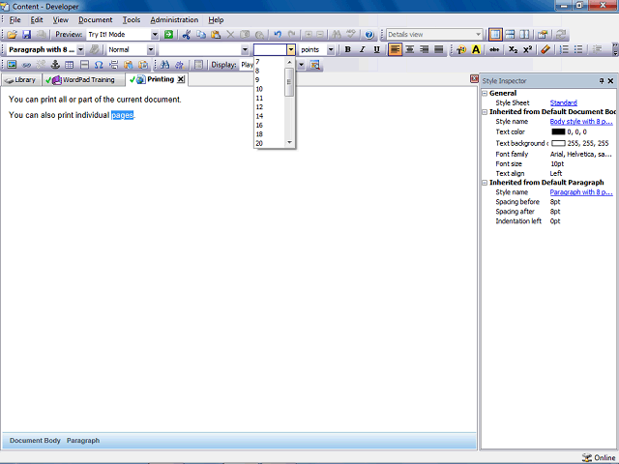
Task: Toggle center alignment
Action: click(x=410, y=49)
